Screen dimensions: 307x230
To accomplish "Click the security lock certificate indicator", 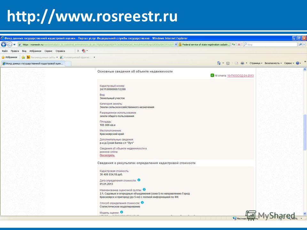I will (x=204, y=45).
